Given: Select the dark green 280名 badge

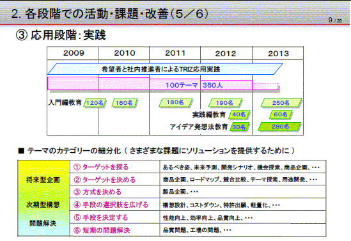Looking at the screenshot, I should [279, 127].
